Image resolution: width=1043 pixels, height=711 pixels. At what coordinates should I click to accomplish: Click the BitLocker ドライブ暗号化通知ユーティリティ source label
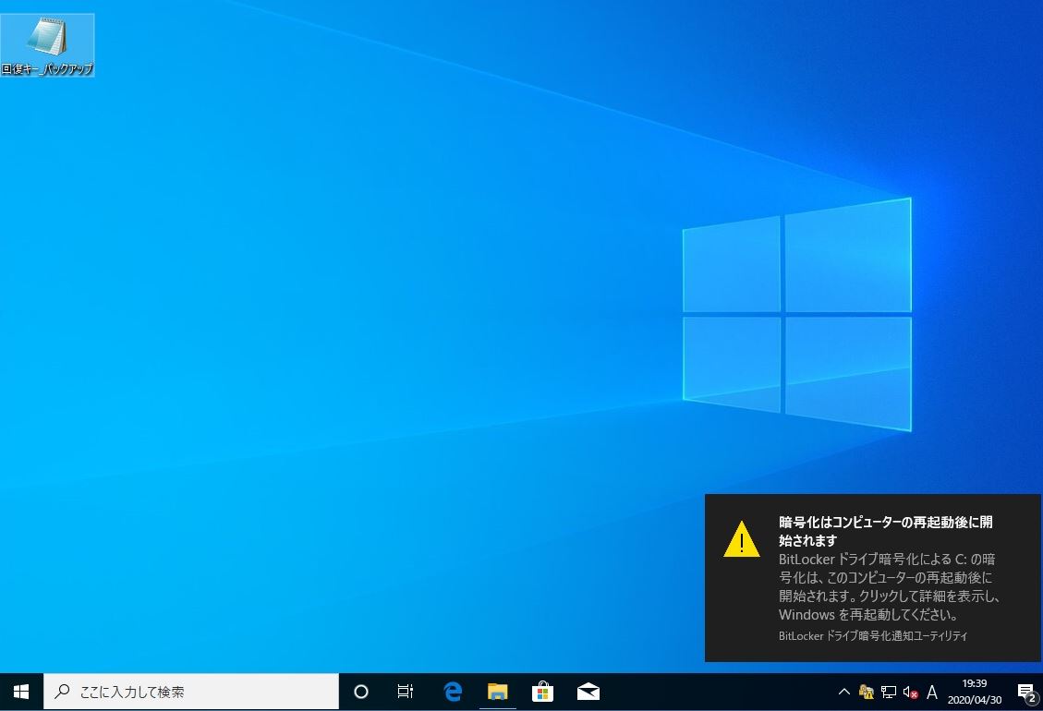pos(873,636)
